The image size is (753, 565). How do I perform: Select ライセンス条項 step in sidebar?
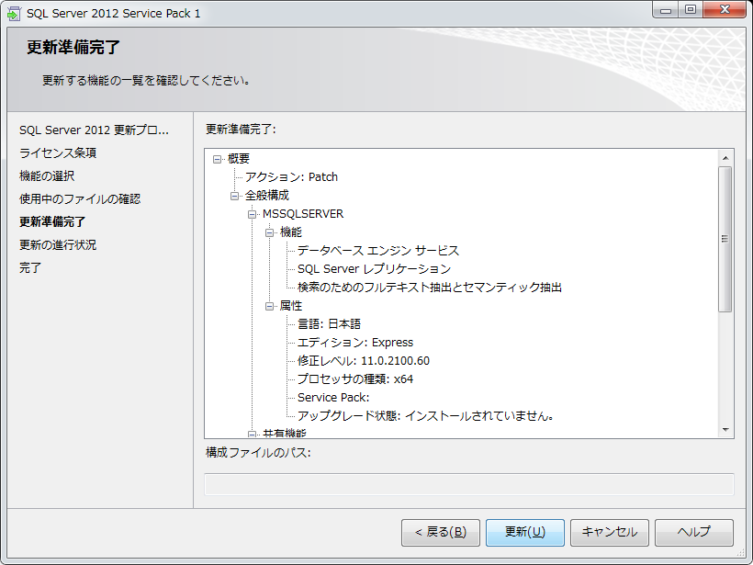pos(58,153)
